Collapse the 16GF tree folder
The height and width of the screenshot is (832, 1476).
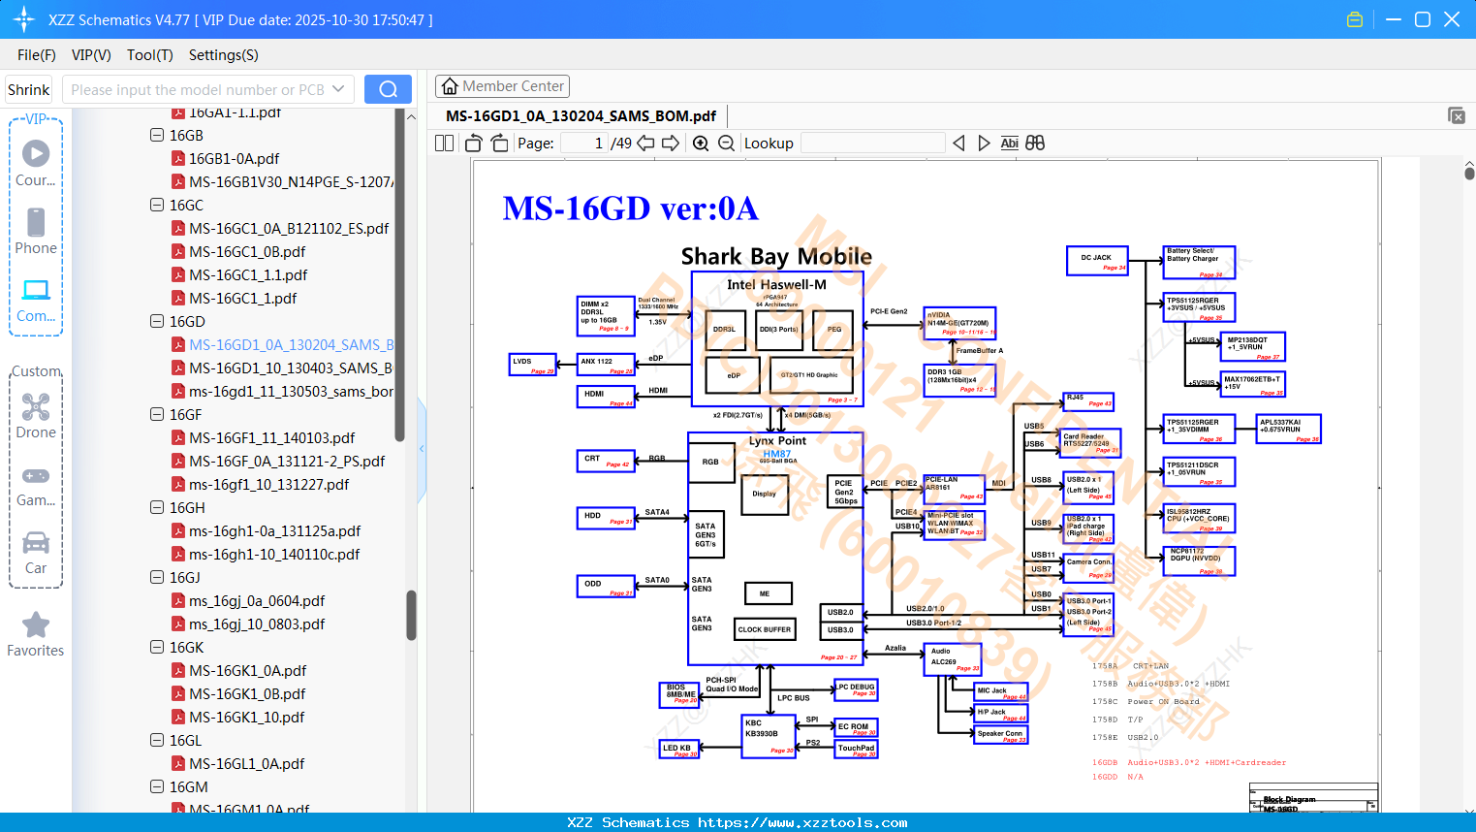pos(157,415)
